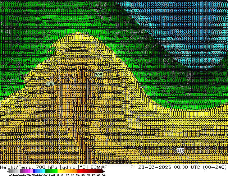Click the ECMWF model label
The image size is (228, 176).
coord(99,167)
